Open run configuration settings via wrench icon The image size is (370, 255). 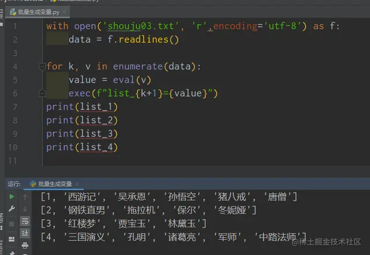[12, 209]
